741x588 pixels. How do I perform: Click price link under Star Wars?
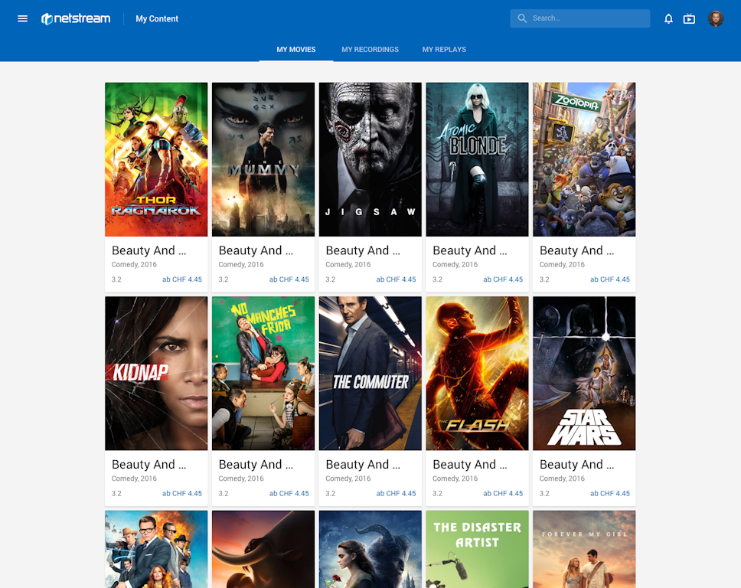[610, 494]
